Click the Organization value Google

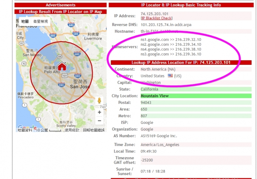click(x=147, y=129)
